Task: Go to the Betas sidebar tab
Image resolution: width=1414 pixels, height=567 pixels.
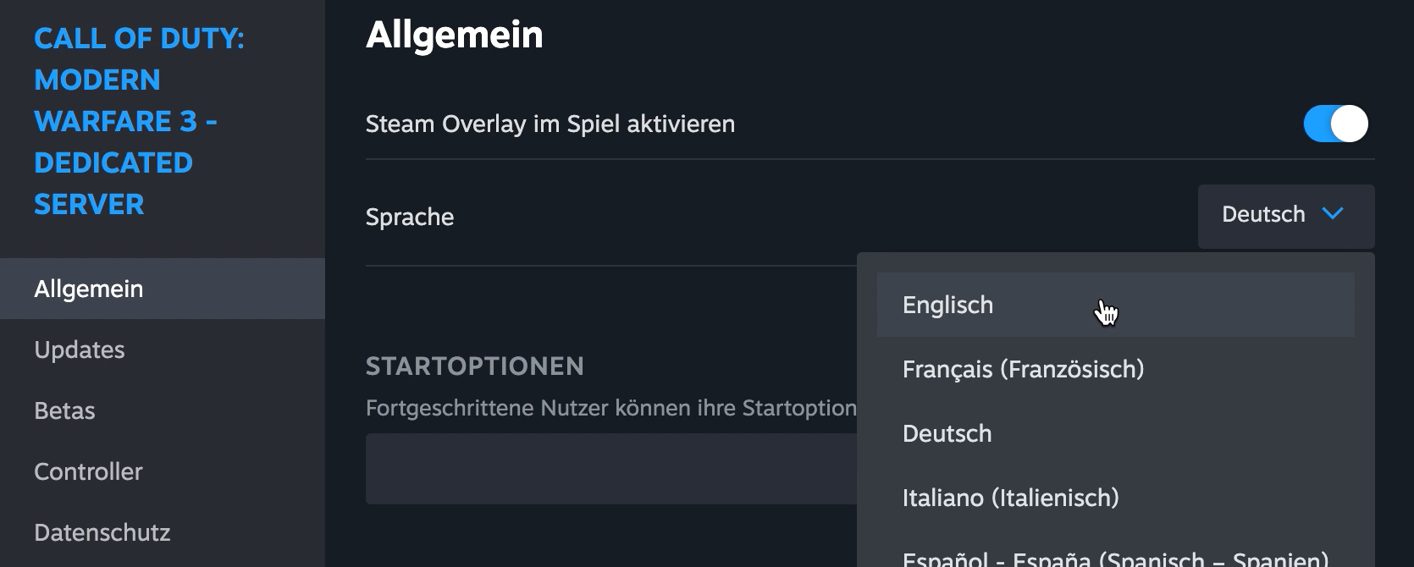Action: pos(64,411)
